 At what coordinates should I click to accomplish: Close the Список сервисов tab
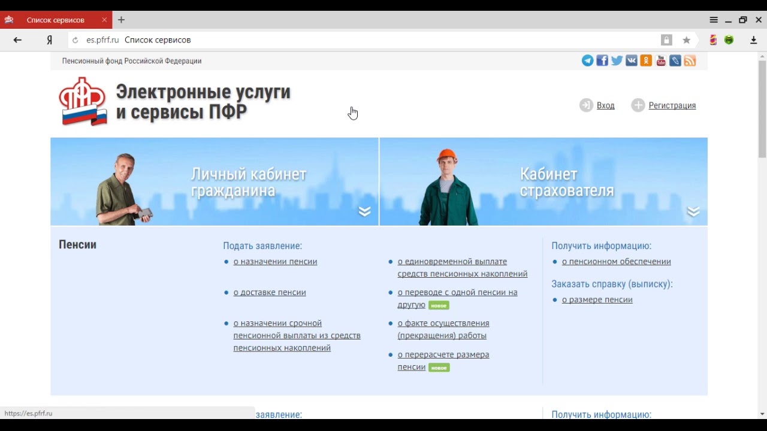pos(104,20)
